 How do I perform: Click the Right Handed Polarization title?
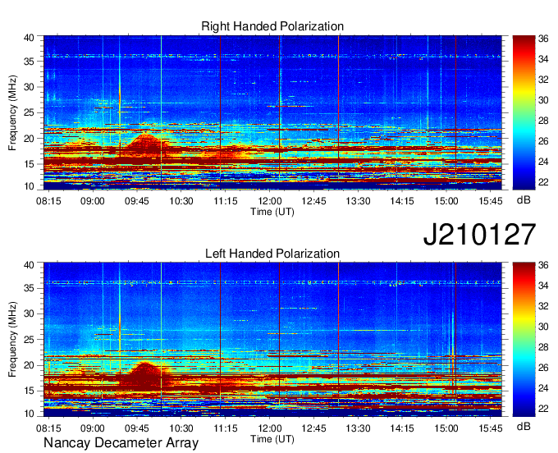click(272, 26)
